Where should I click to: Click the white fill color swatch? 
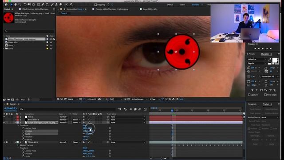pos(274,60)
